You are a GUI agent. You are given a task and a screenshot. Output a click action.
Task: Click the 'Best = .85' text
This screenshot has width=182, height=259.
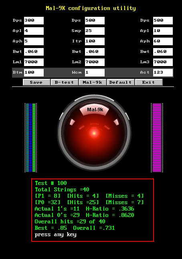coord(51,228)
